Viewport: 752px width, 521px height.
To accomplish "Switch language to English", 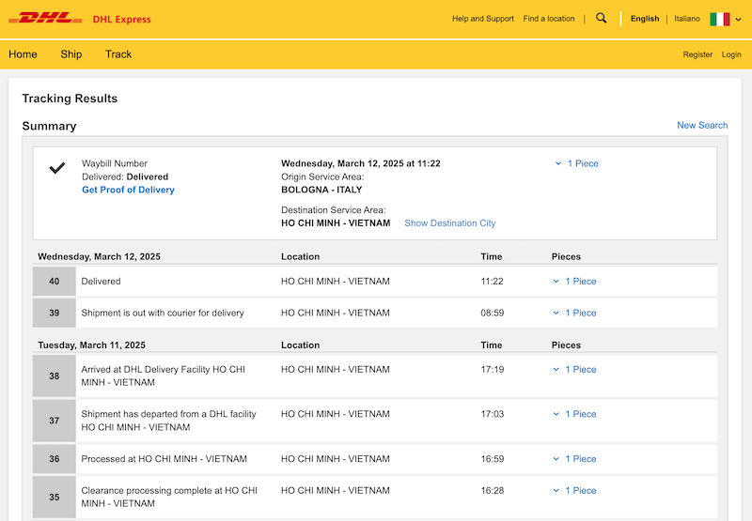I will click(645, 19).
